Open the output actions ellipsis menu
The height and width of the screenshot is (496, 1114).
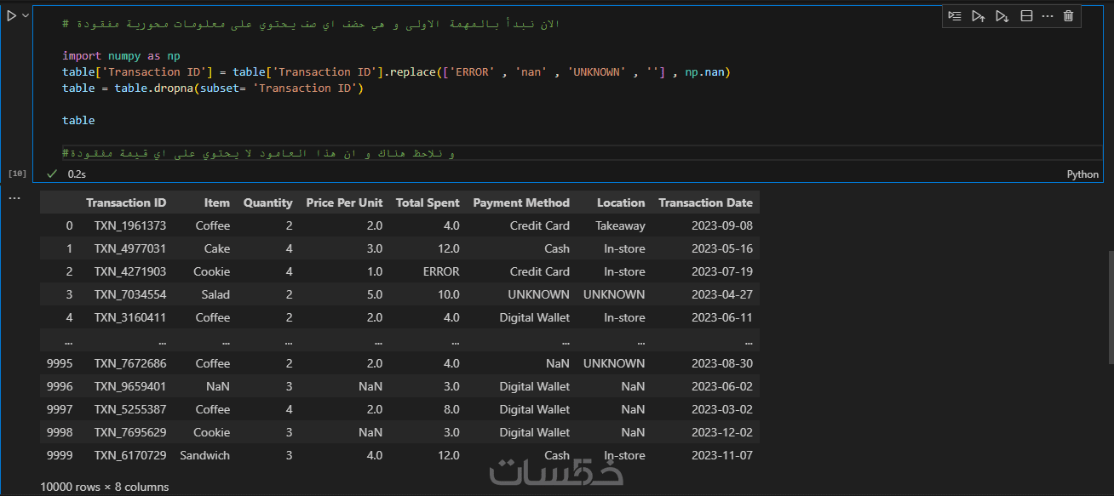tap(14, 198)
